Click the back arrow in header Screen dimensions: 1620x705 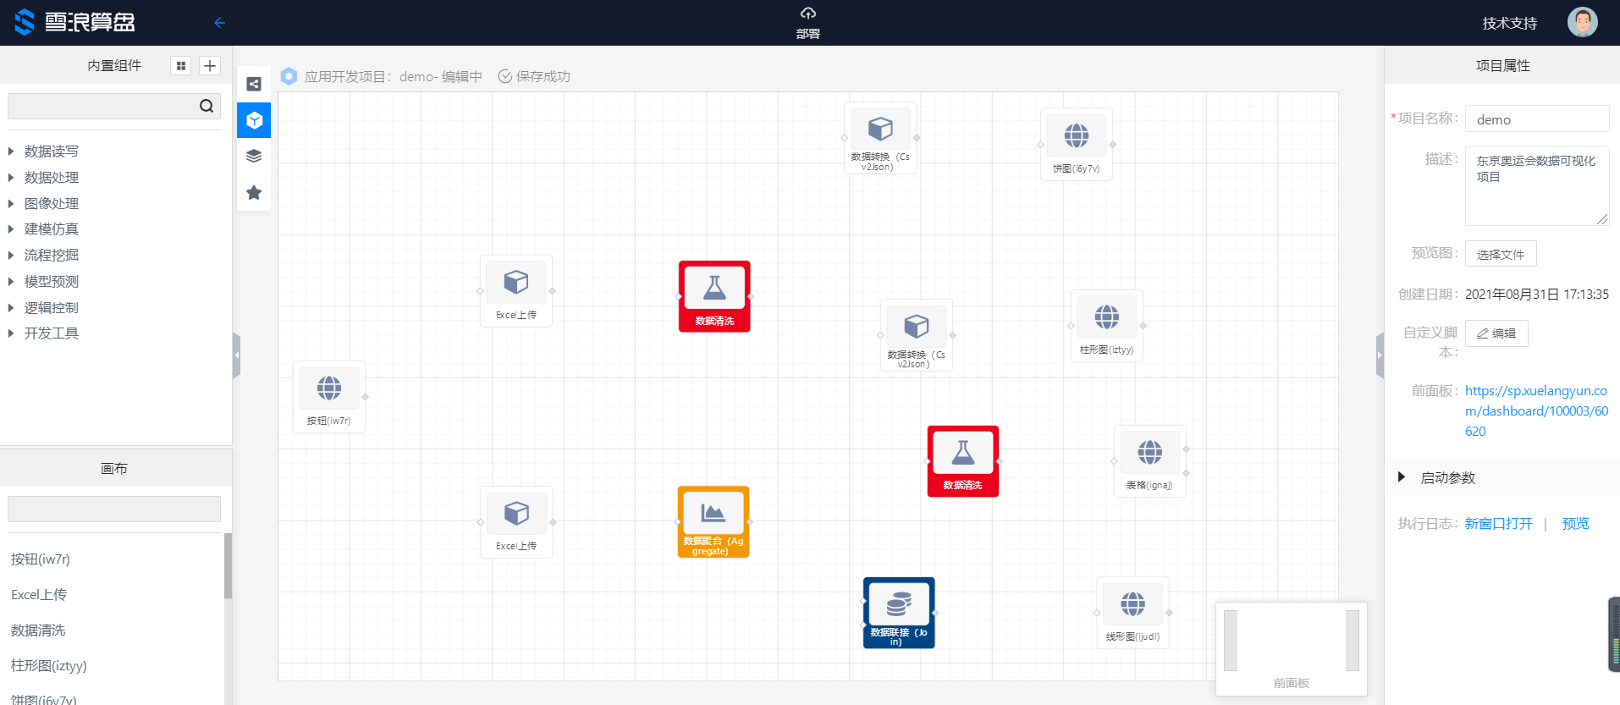219,23
